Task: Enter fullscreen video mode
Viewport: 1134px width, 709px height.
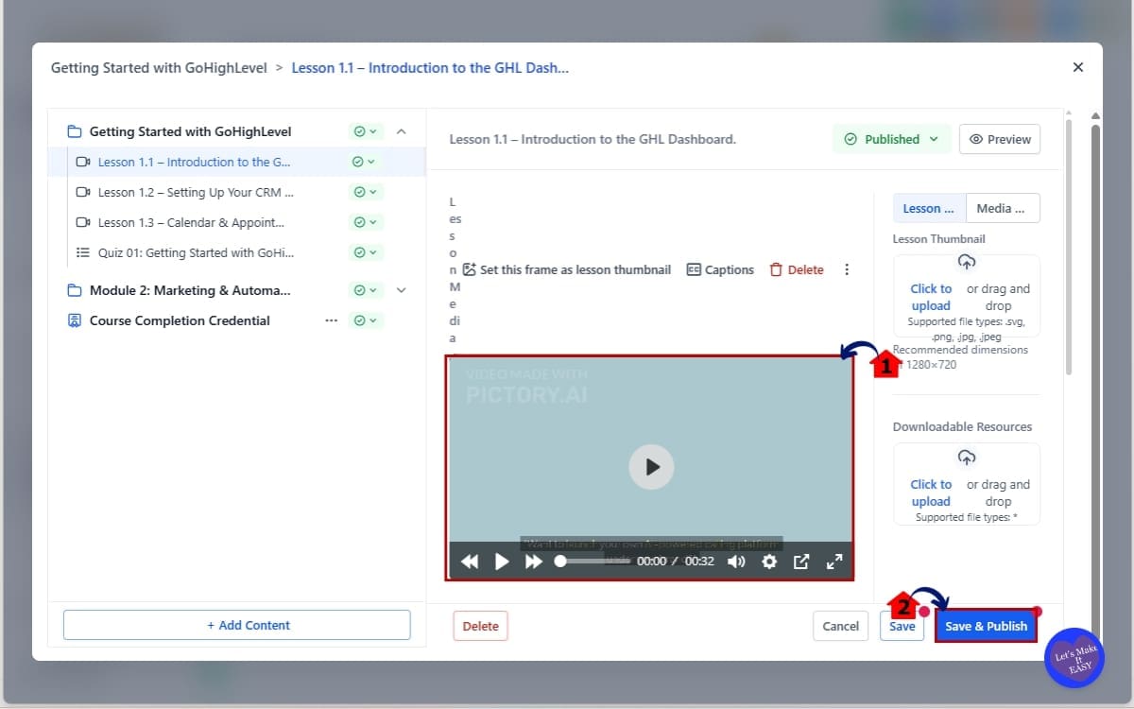Action: click(x=834, y=562)
